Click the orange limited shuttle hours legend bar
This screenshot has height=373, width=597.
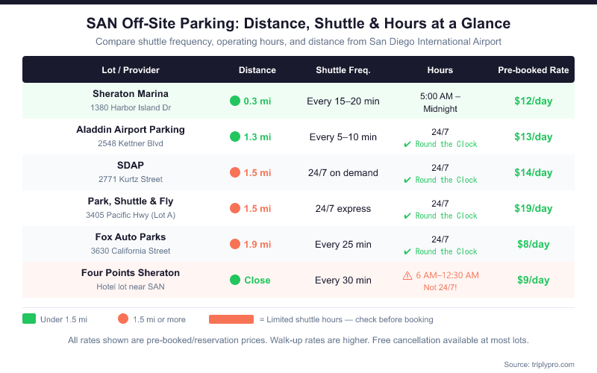pyautogui.click(x=231, y=319)
